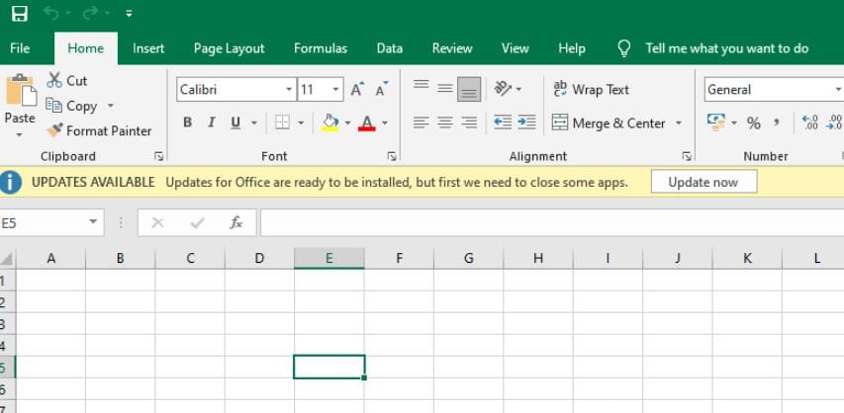Click the Update now button

703,182
